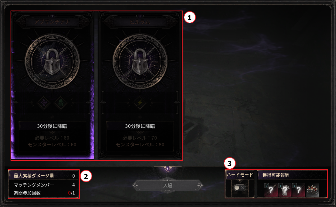Screen dimensions: 336x207
Task: Click the diamond ornament above 入場
Action: (x=168, y=169)
